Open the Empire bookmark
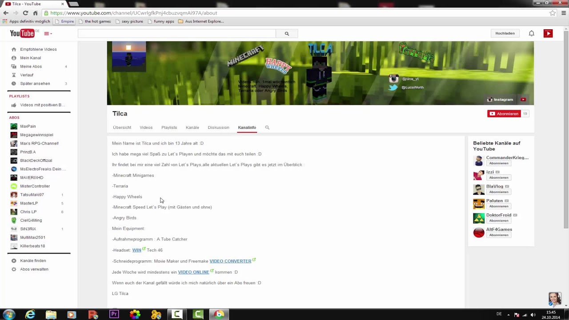Screen dimensions: 569x320 pyautogui.click(x=64, y=21)
